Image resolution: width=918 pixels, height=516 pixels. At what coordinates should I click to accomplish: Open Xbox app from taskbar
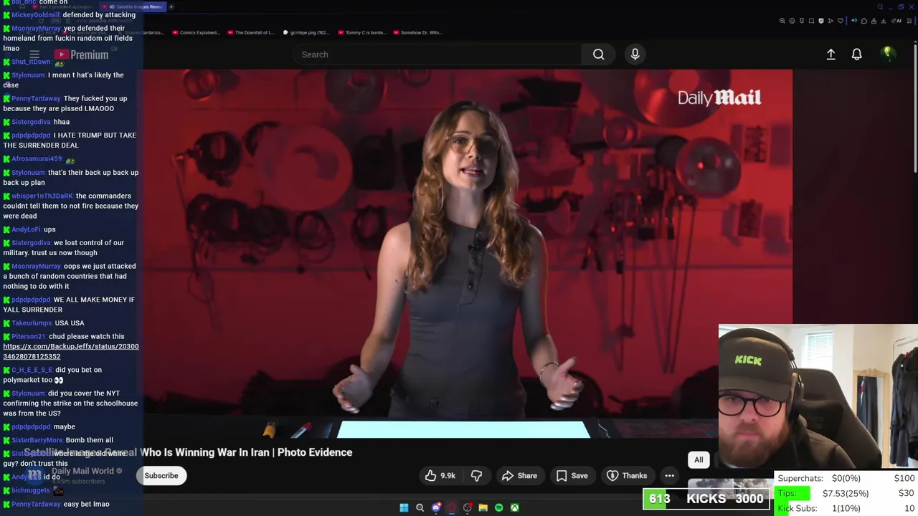click(515, 507)
